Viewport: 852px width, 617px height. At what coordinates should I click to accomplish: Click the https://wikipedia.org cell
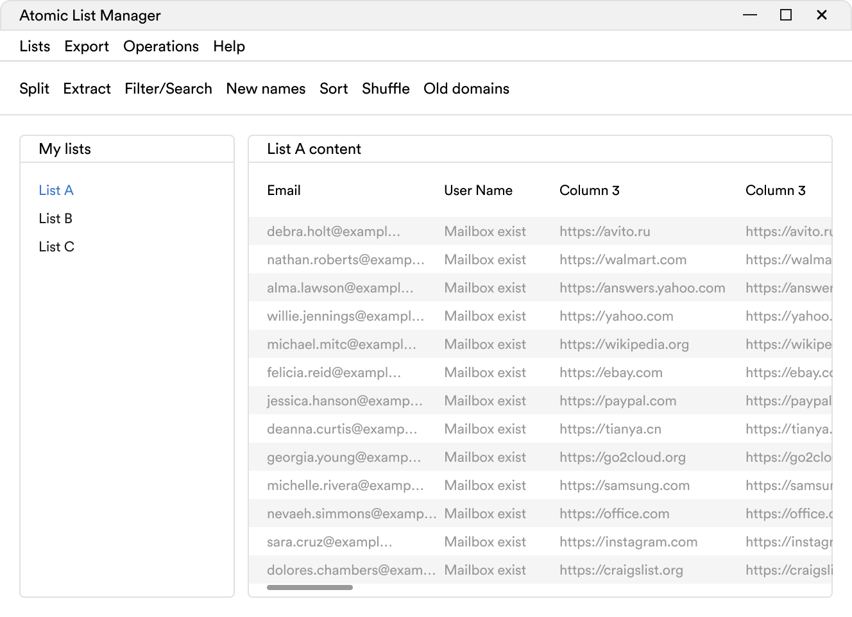click(624, 344)
